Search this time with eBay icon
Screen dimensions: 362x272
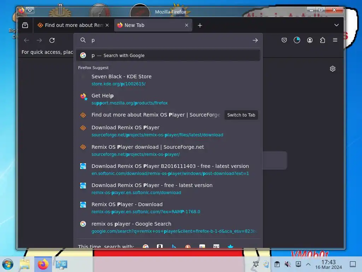click(x=202, y=246)
